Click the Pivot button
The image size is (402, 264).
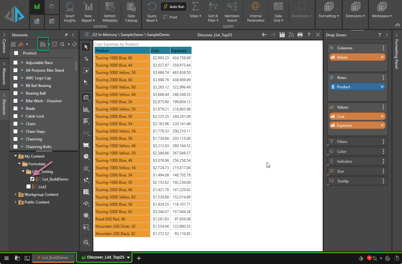170,17
